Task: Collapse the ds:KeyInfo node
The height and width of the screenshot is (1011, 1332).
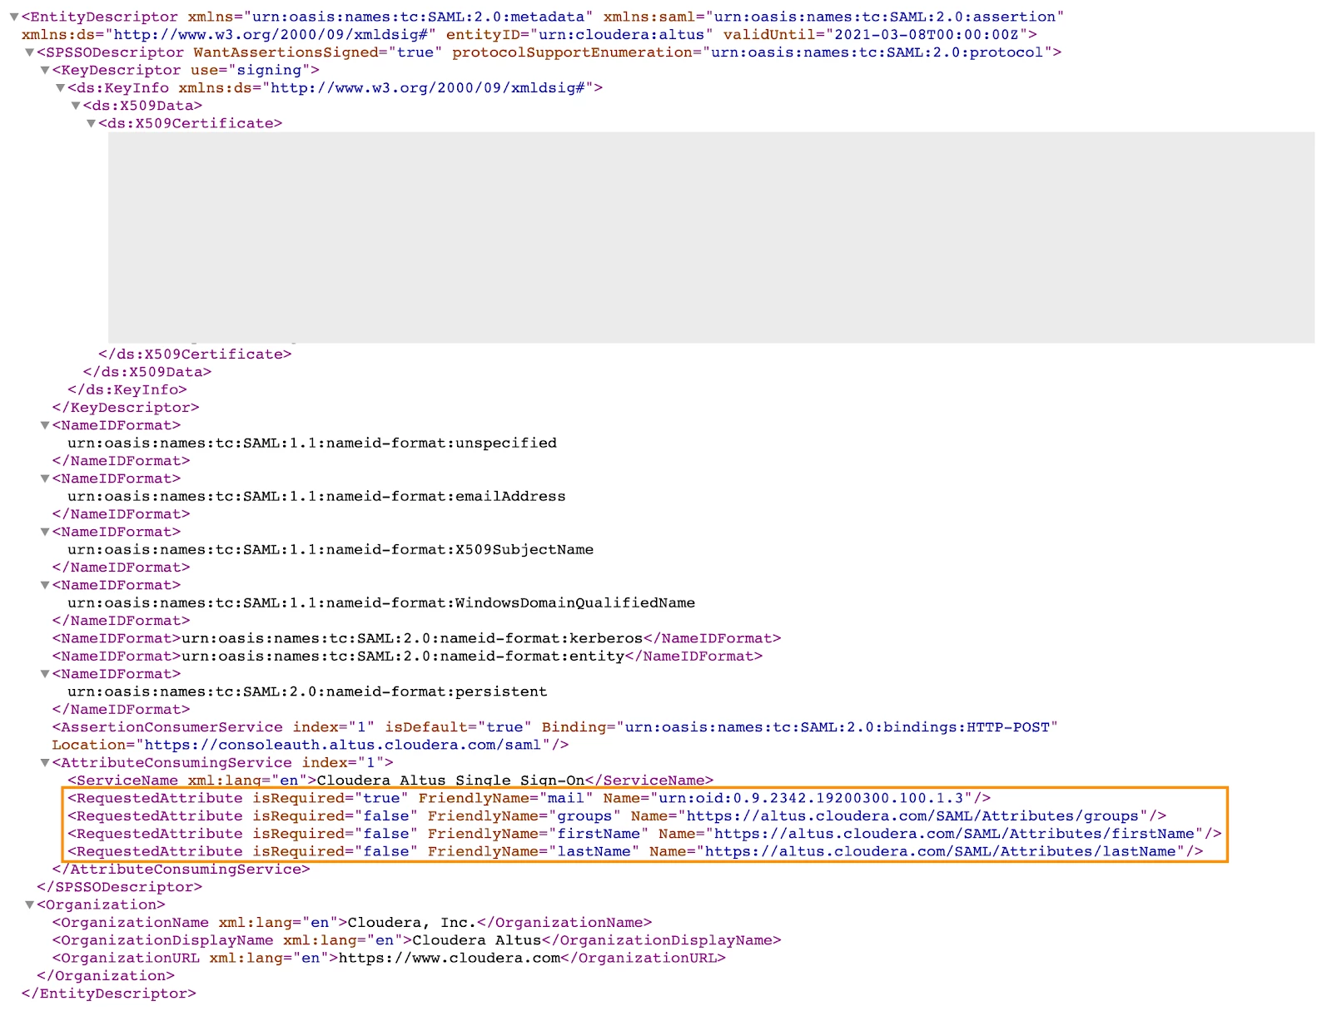Action: coord(60,87)
